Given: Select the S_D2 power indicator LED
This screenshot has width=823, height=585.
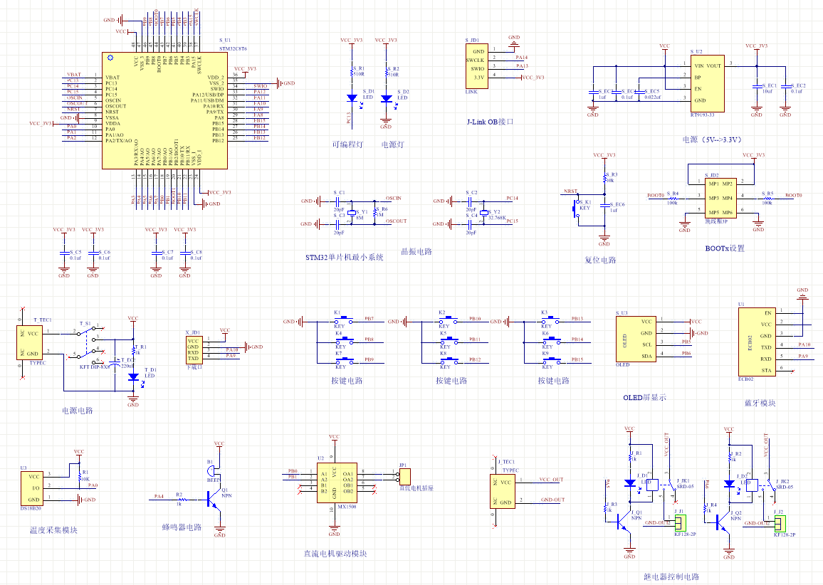Looking at the screenshot, I should (386, 98).
